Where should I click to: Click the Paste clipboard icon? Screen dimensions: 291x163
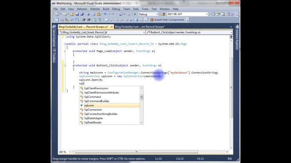99,14
